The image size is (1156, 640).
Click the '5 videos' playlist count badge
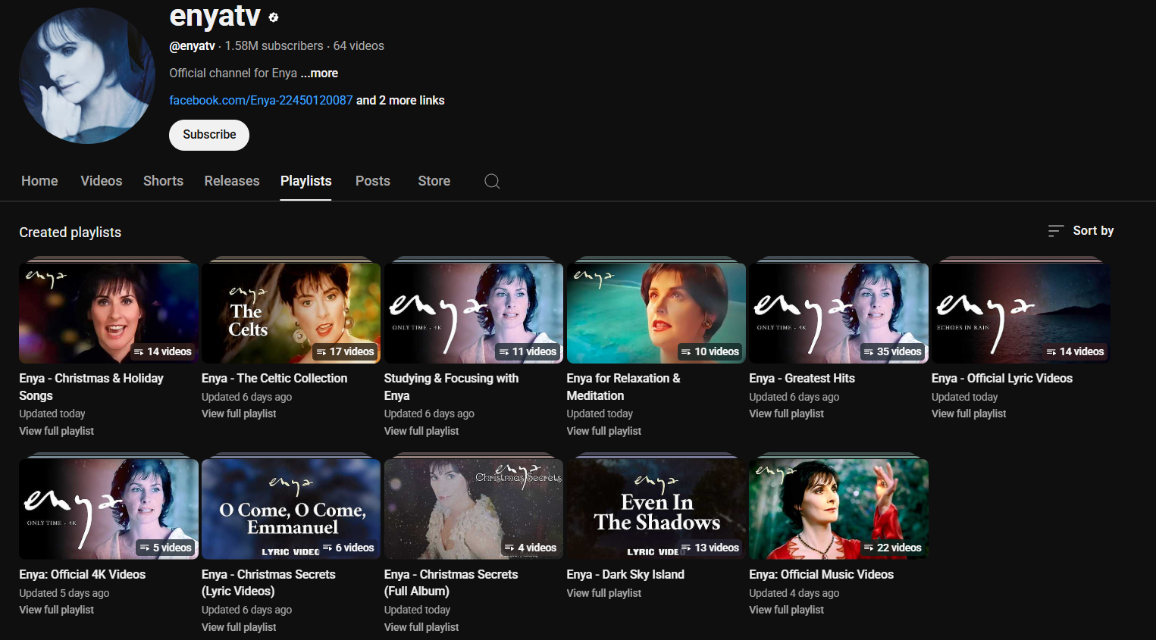[165, 548]
